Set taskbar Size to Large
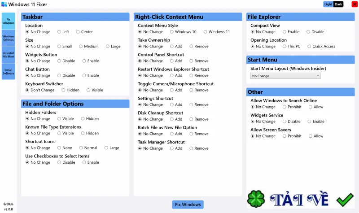The width and height of the screenshot is (359, 213). [x=113, y=46]
